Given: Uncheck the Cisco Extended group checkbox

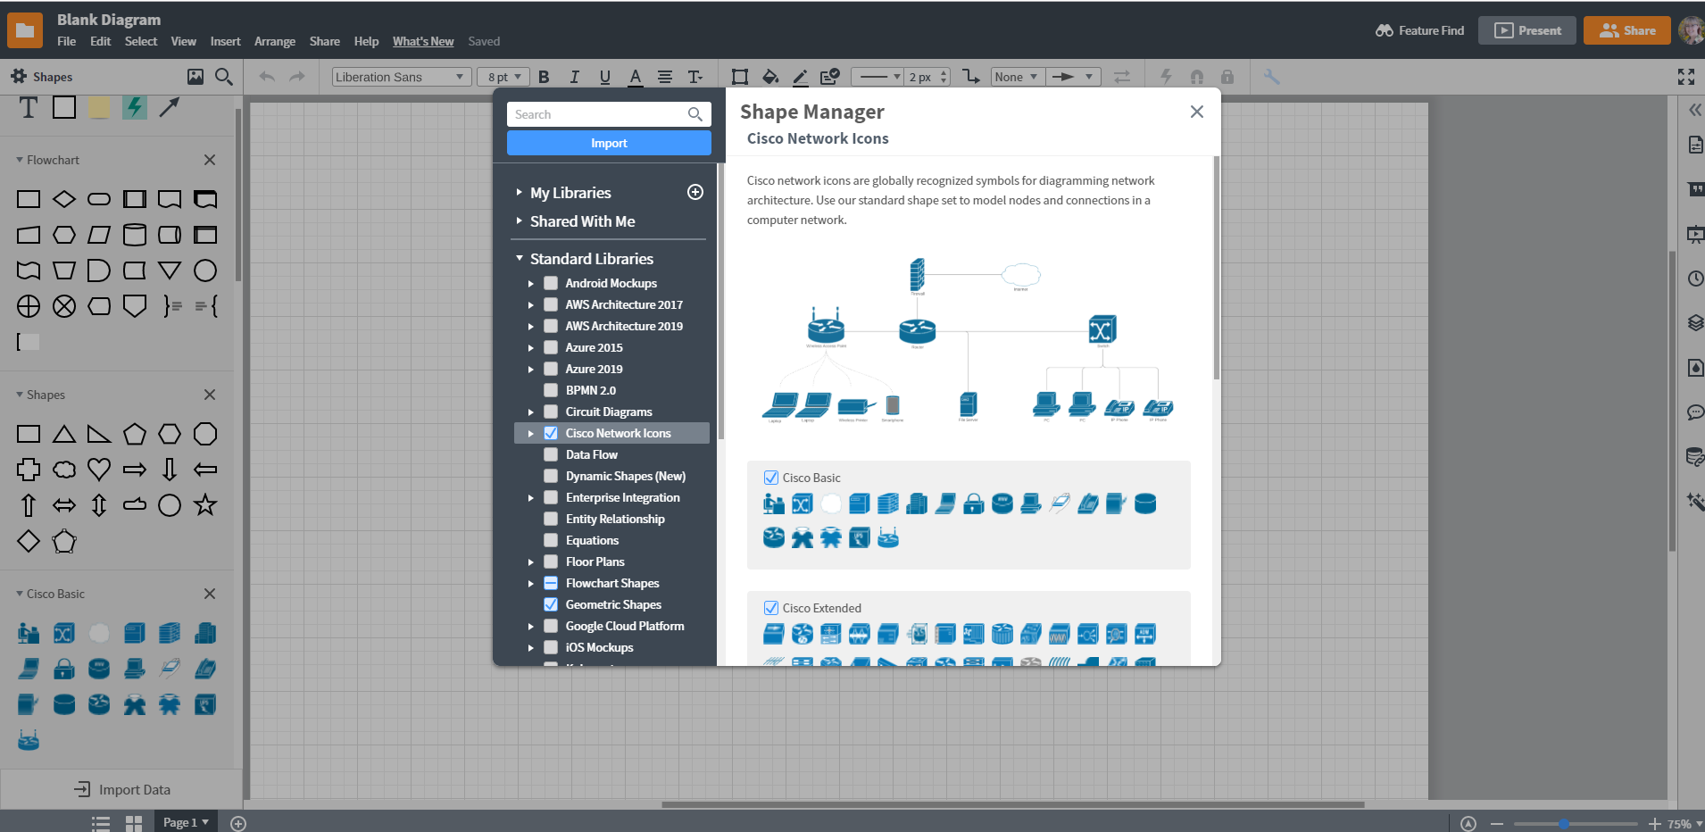Looking at the screenshot, I should tap(771, 608).
